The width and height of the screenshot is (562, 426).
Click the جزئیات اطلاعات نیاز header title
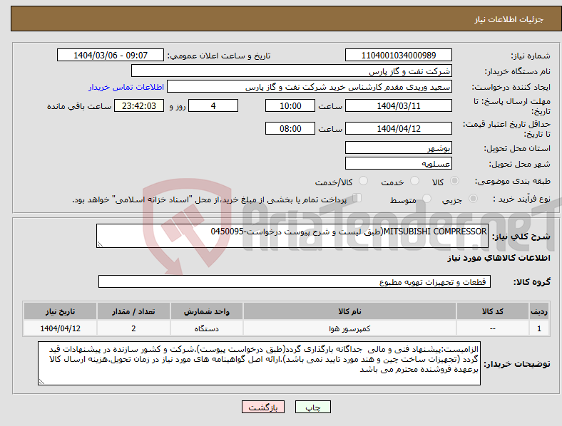pos(509,19)
